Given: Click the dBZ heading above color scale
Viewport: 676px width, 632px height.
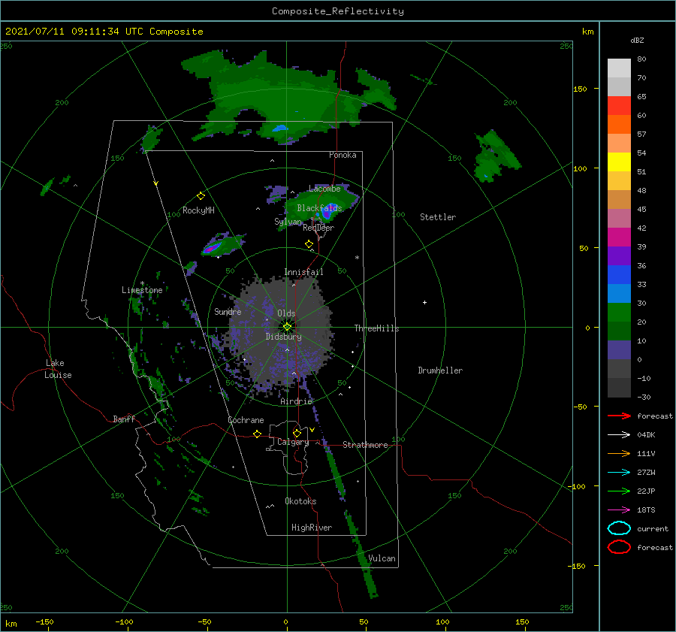Looking at the screenshot, I should 637,40.
